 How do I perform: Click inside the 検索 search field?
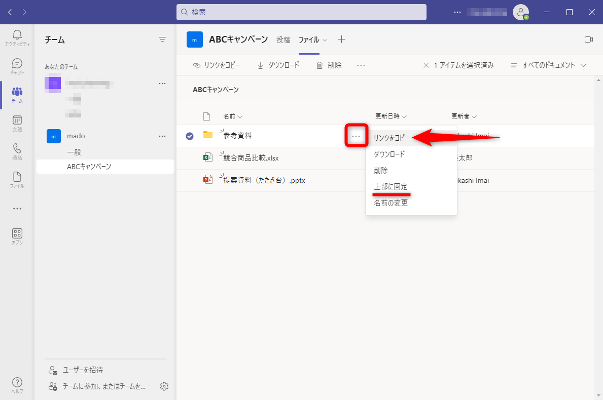[x=301, y=12]
